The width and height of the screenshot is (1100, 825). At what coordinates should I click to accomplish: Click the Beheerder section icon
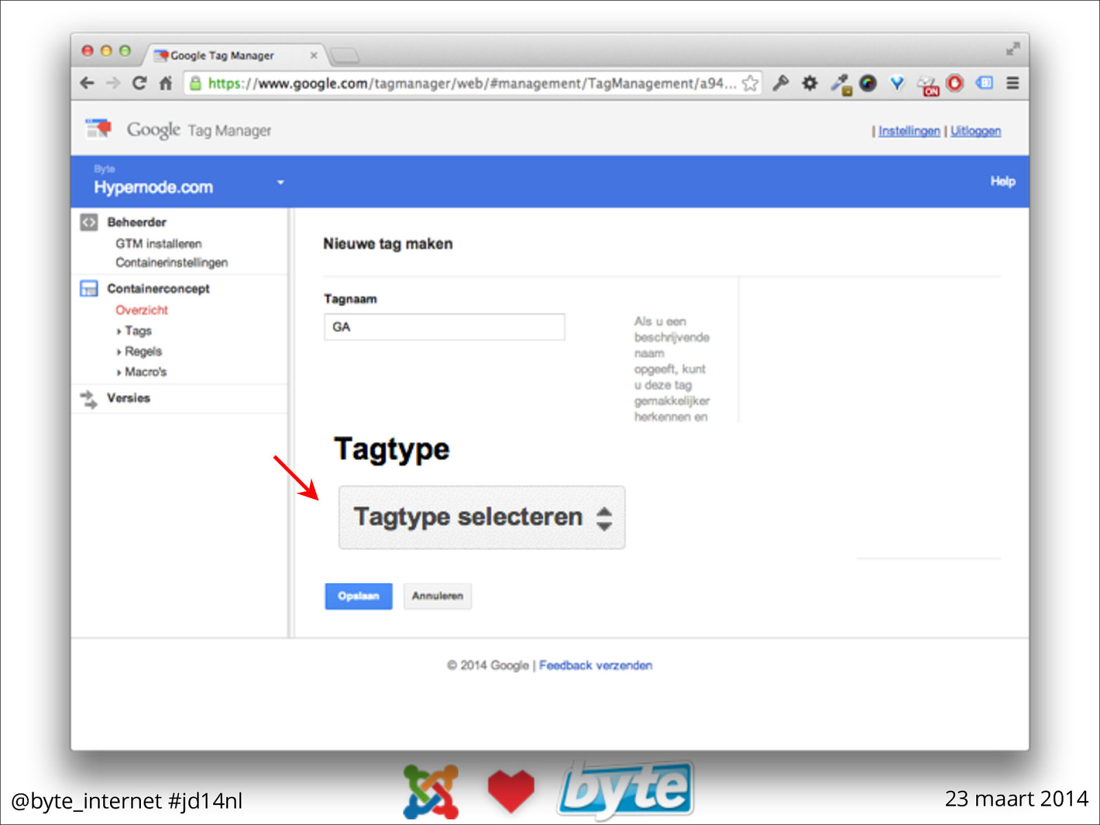pos(89,222)
